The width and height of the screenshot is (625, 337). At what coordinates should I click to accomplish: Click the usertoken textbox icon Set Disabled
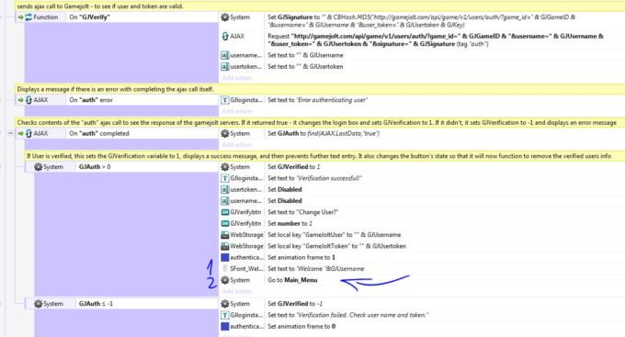pyautogui.click(x=225, y=189)
